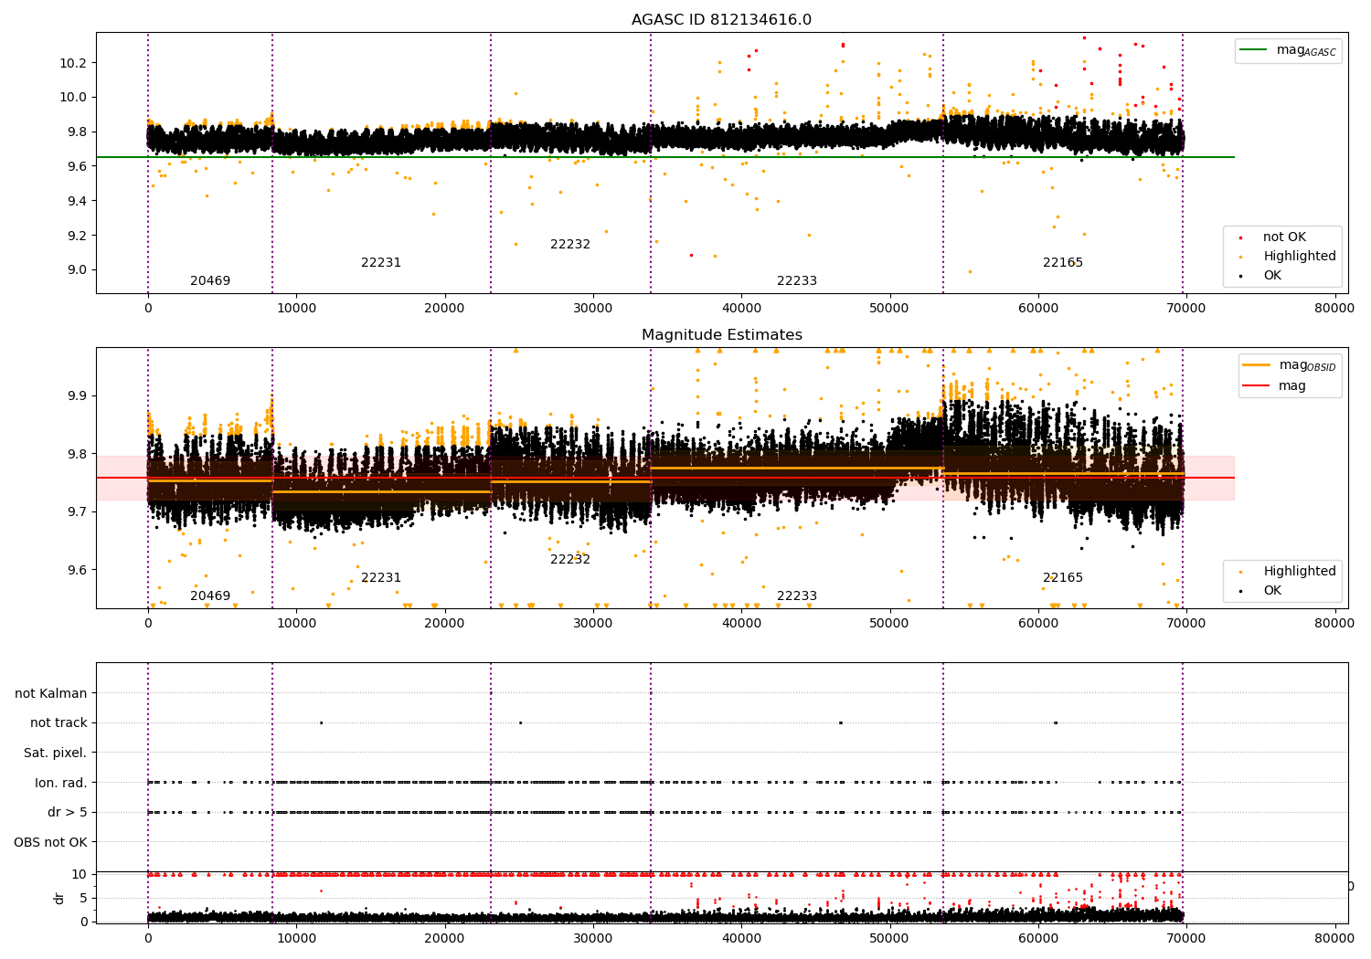The image size is (1371, 959).
Task: Click the green line sample in the mag AGASC legend
Action: point(1254,50)
